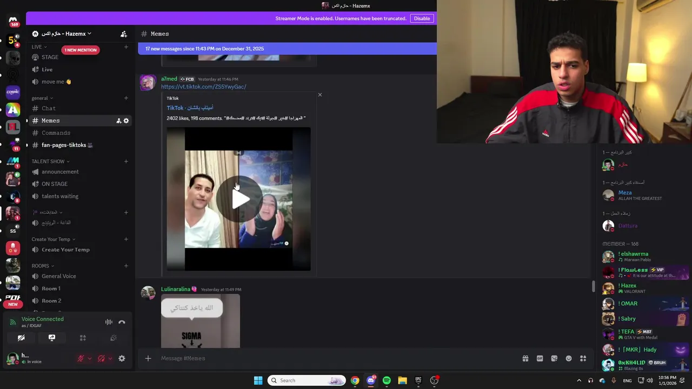Open the TikTok embed title link

click(x=190, y=108)
